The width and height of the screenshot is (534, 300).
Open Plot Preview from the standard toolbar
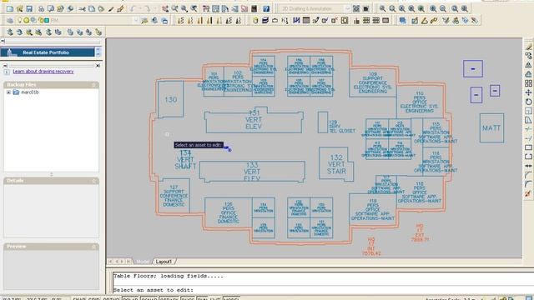tap(51, 8)
